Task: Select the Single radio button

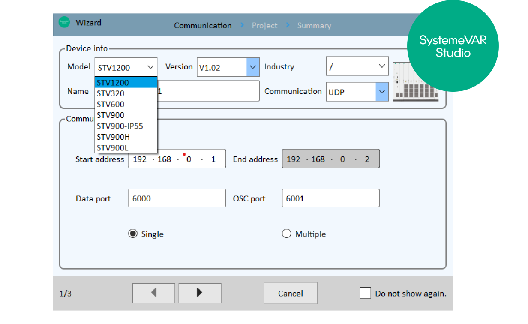Action: [x=133, y=234]
